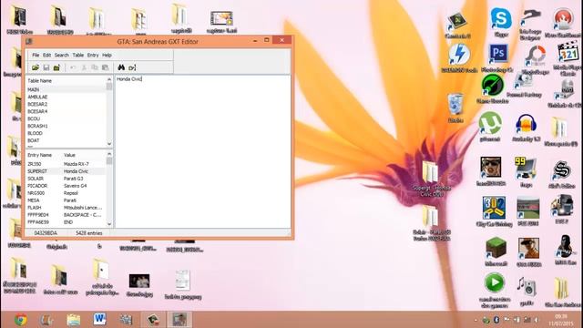
Task: Click the Undo toolbar icon
Action: 73,67
